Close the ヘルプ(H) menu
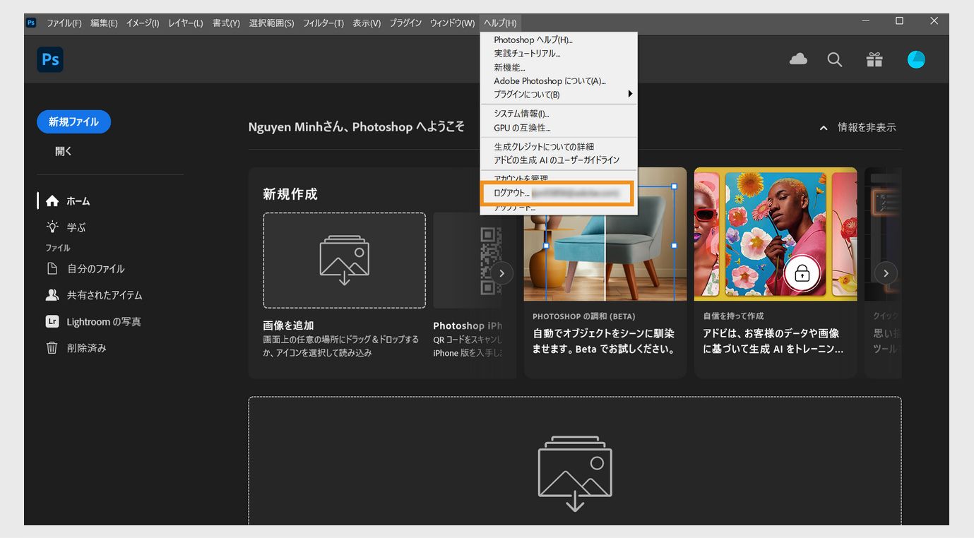The image size is (974, 538). click(500, 23)
